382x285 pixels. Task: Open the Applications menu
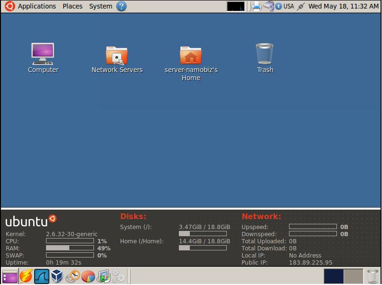37,6
